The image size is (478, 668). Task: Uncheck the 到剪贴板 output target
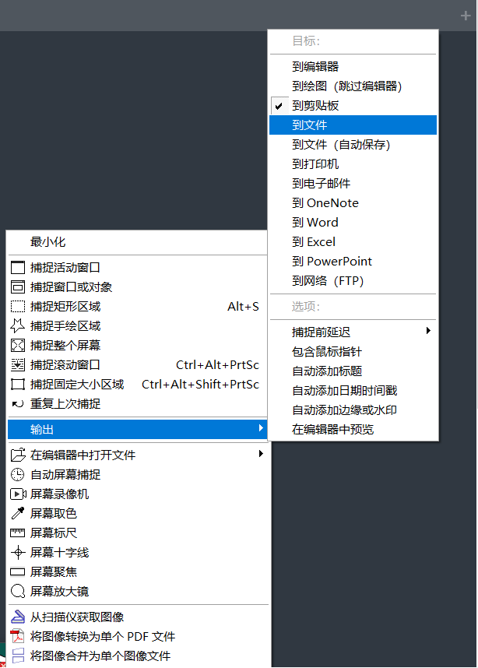click(315, 105)
